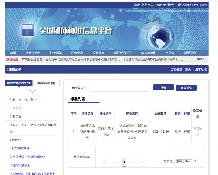Click the more link for hot topics
The width and height of the screenshot is (218, 175).
pyautogui.click(x=201, y=59)
